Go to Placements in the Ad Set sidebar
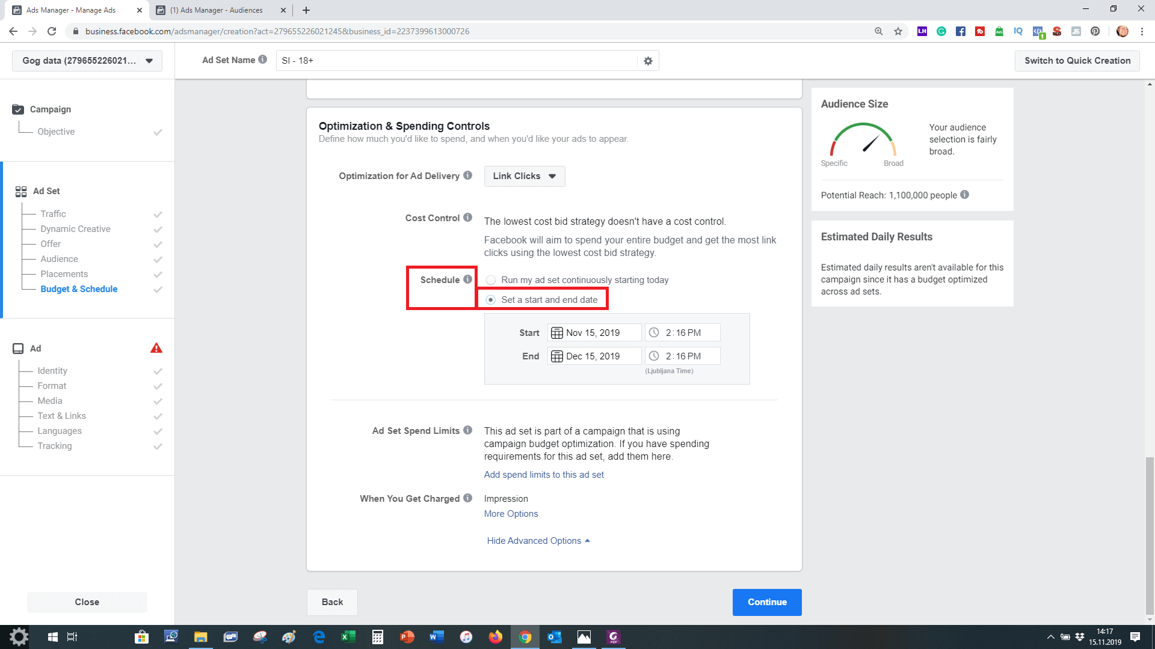 64,274
